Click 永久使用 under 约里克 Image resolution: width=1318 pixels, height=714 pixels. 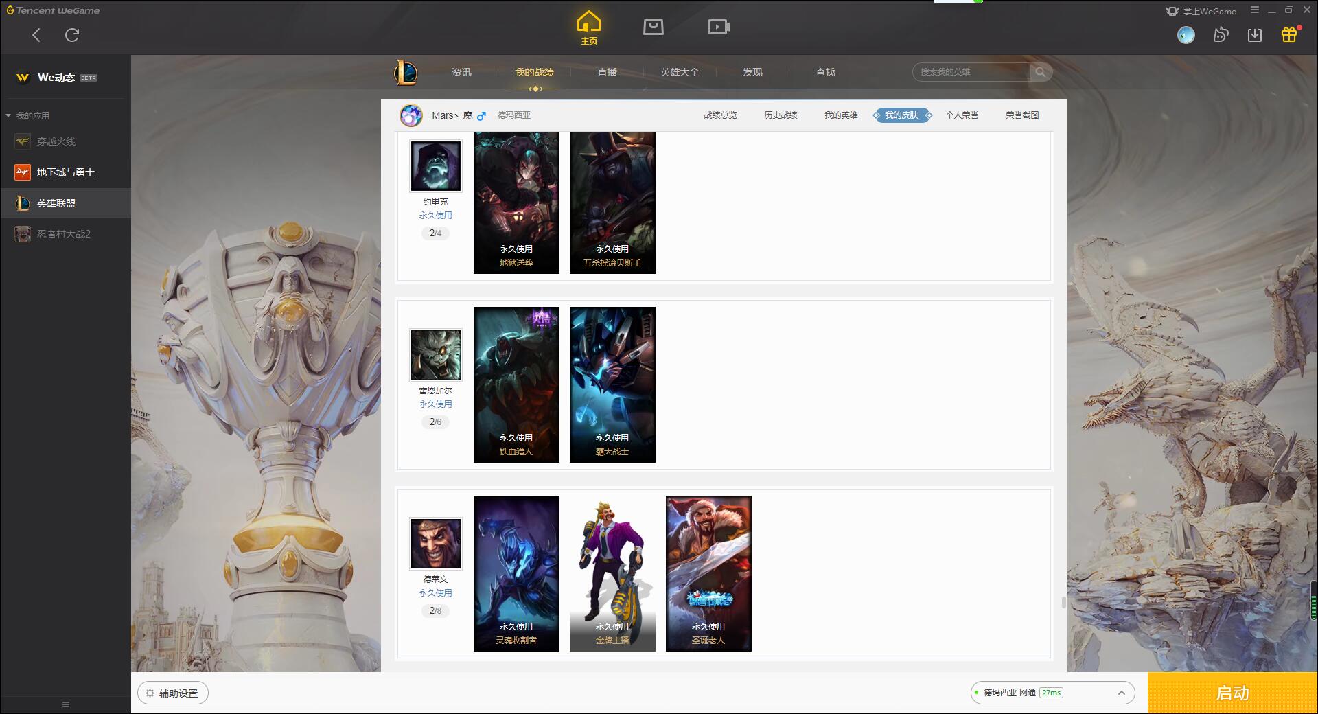coord(436,216)
